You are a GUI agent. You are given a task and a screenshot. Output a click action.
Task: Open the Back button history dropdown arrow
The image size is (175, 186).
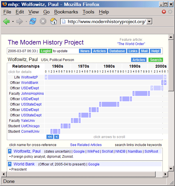tap(13, 22)
